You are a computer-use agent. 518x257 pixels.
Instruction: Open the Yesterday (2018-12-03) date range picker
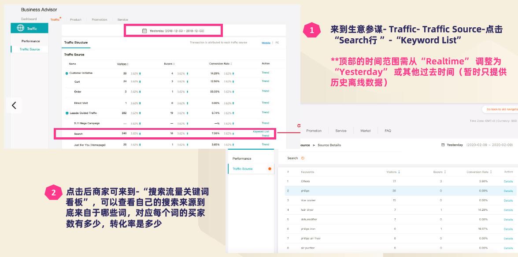(x=173, y=31)
